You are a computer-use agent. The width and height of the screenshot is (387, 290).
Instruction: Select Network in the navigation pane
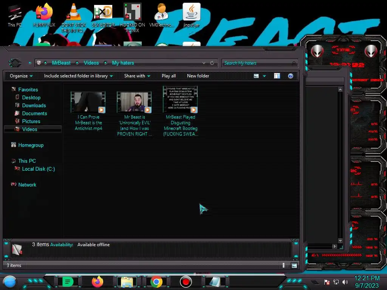(27, 185)
